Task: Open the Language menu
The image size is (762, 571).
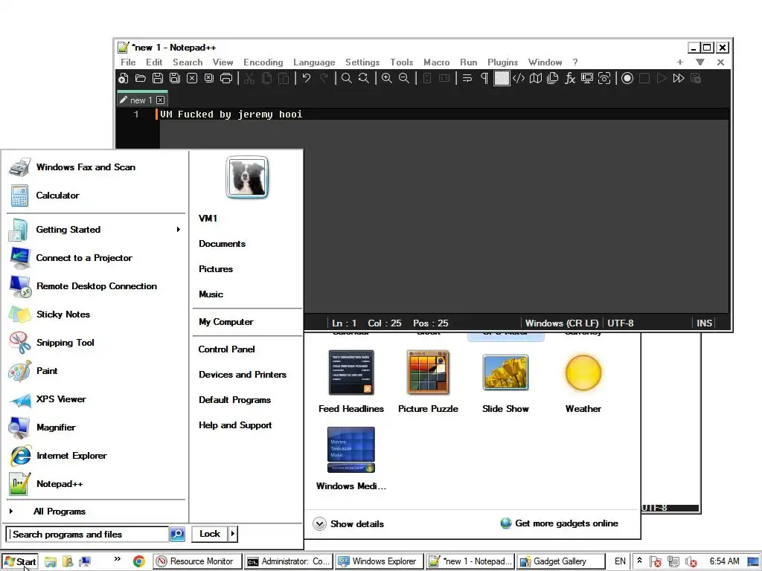Action: 314,62
